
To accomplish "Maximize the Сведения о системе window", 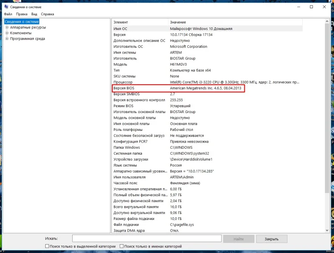I will [x=311, y=7].
